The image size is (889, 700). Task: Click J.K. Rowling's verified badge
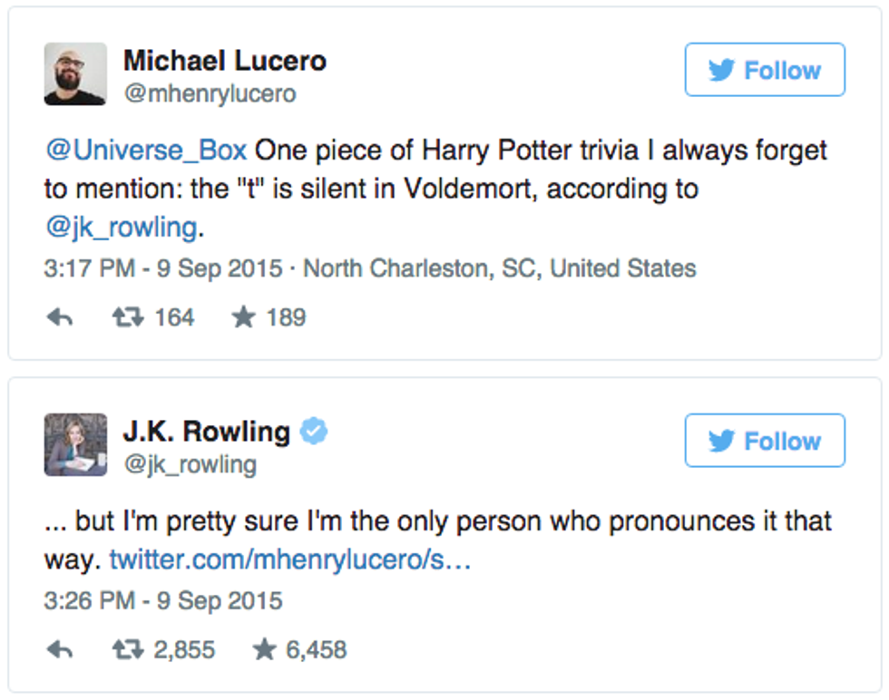[x=314, y=432]
